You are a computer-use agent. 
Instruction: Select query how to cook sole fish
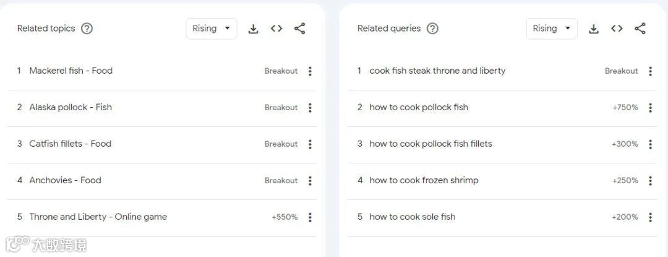click(413, 217)
